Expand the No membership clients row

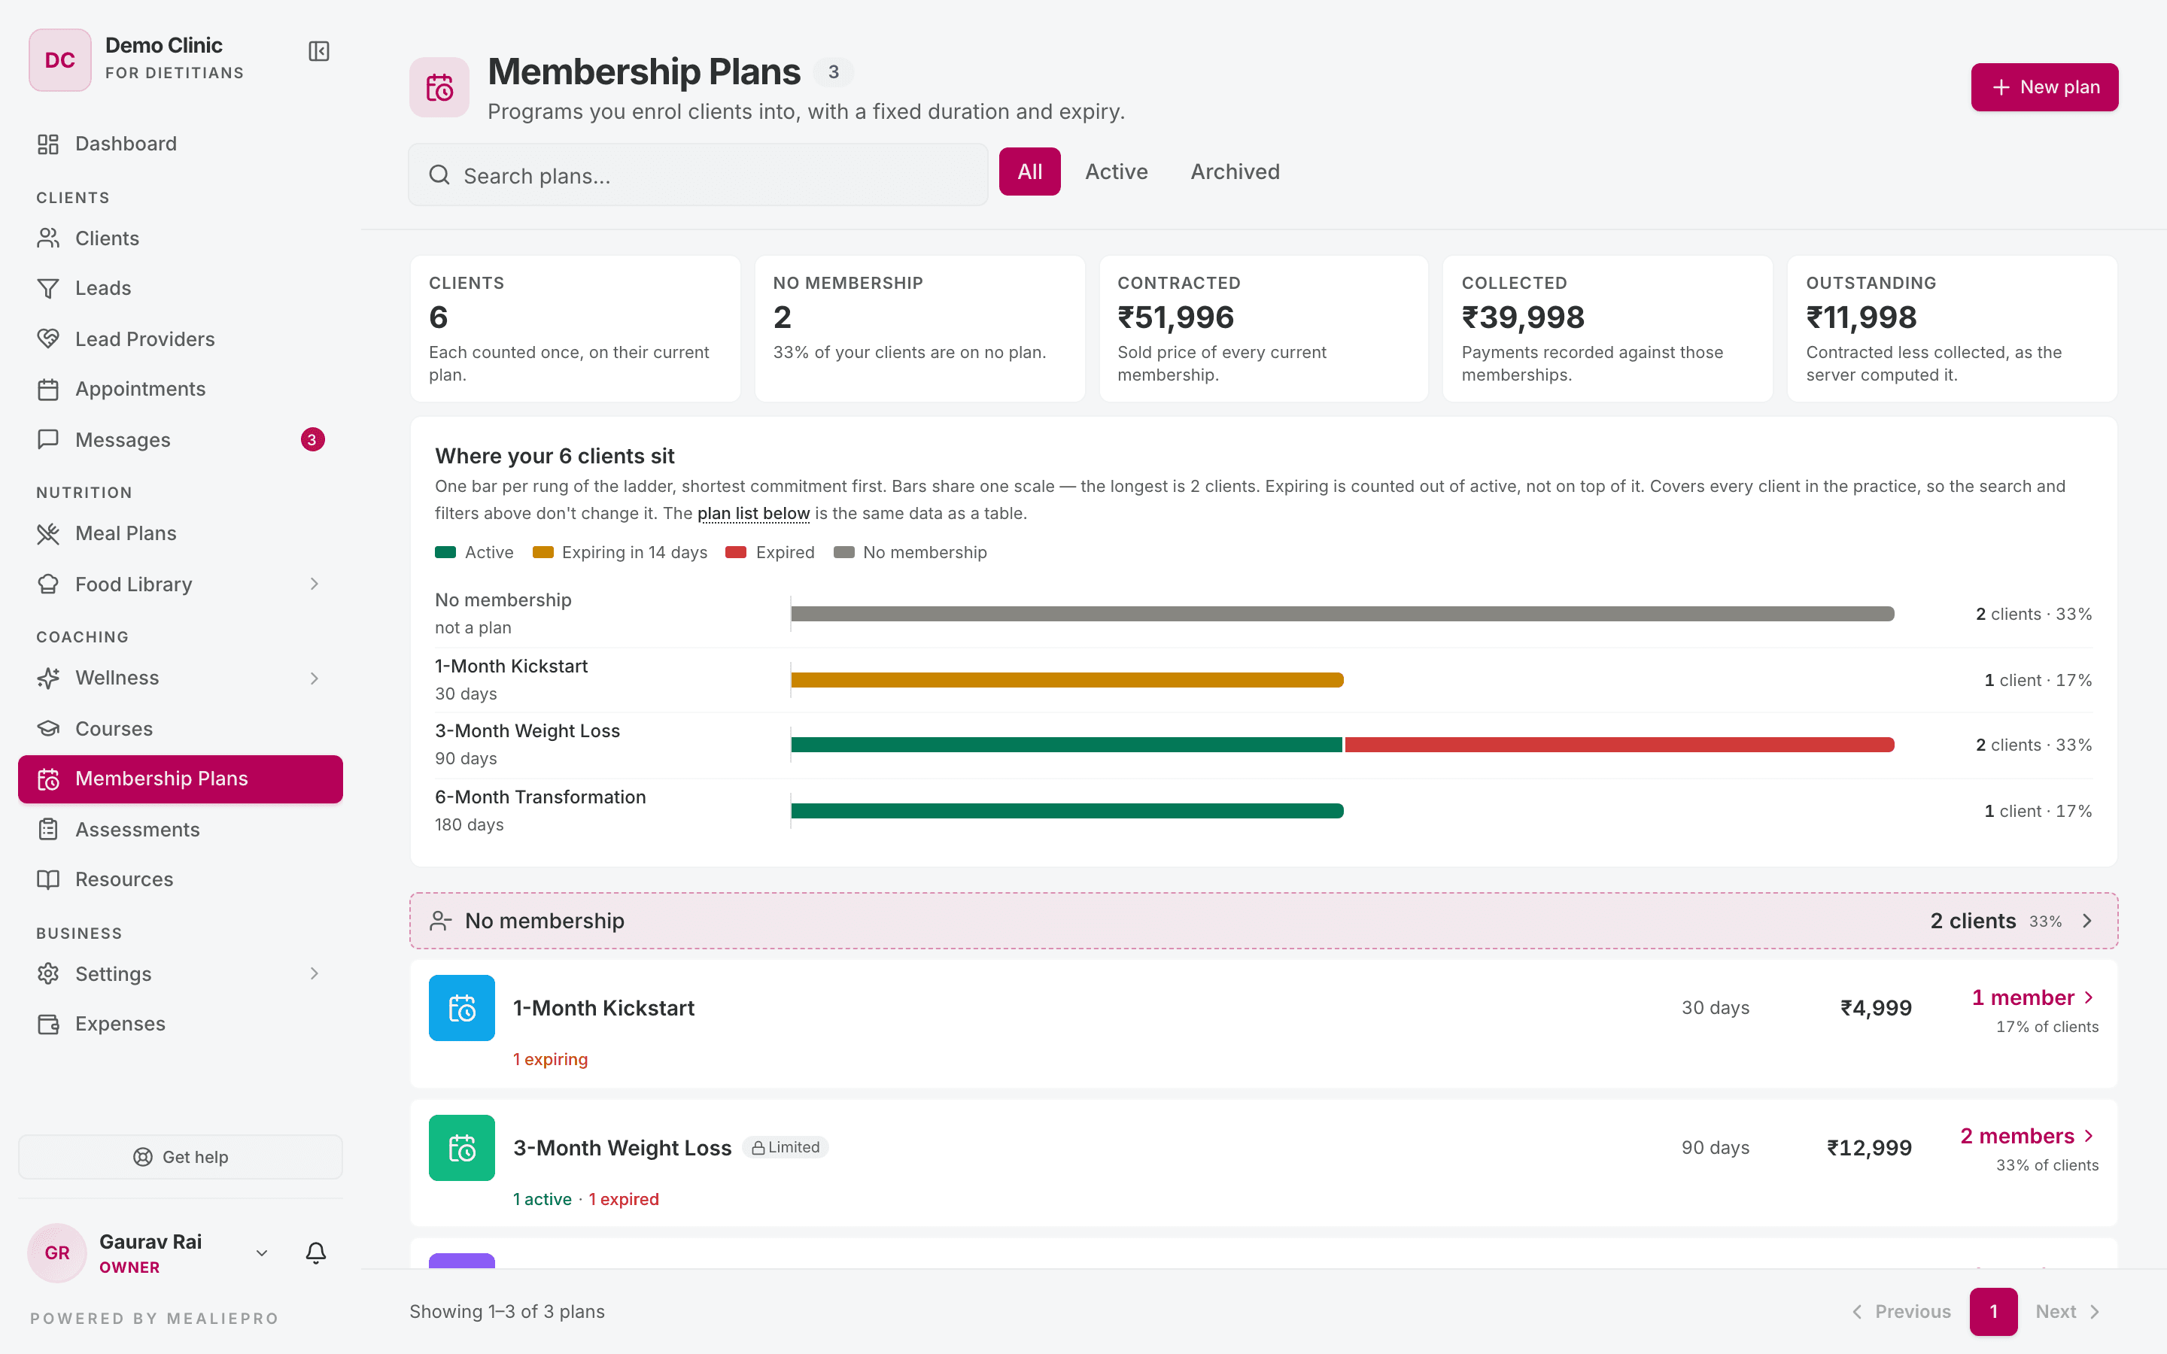click(1263, 921)
